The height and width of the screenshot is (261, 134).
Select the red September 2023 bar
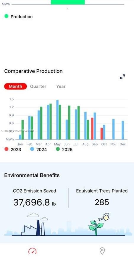pos(92,129)
